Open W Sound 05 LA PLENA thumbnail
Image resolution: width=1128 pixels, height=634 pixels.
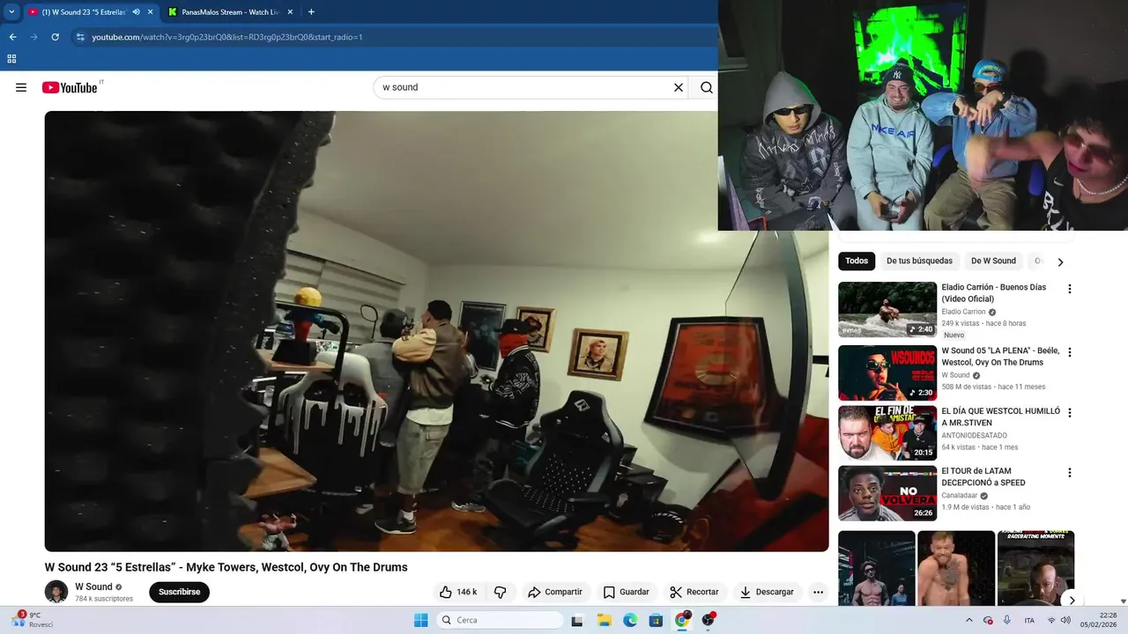coord(887,372)
